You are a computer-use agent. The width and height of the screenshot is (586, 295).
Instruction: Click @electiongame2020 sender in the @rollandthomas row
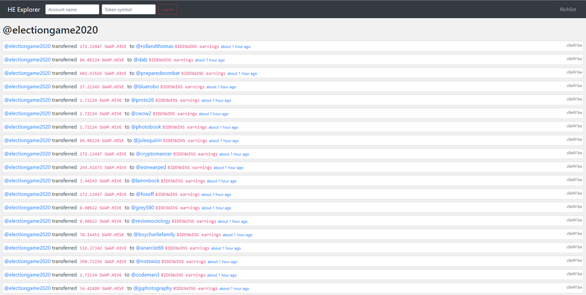(27, 46)
